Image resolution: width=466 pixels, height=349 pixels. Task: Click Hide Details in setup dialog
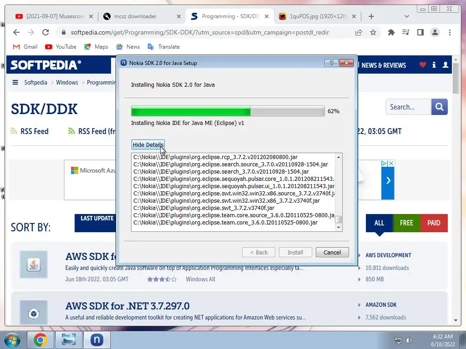pyautogui.click(x=148, y=145)
